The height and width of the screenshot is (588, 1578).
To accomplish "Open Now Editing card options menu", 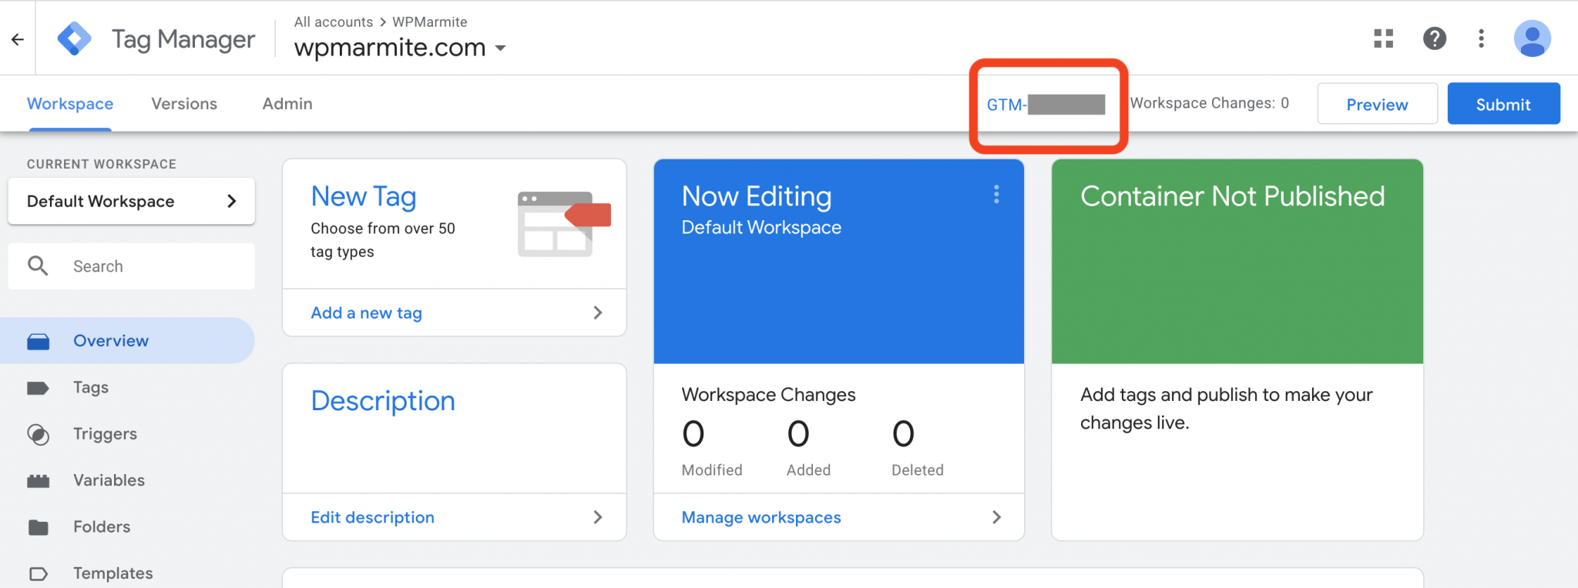I will pos(996,195).
